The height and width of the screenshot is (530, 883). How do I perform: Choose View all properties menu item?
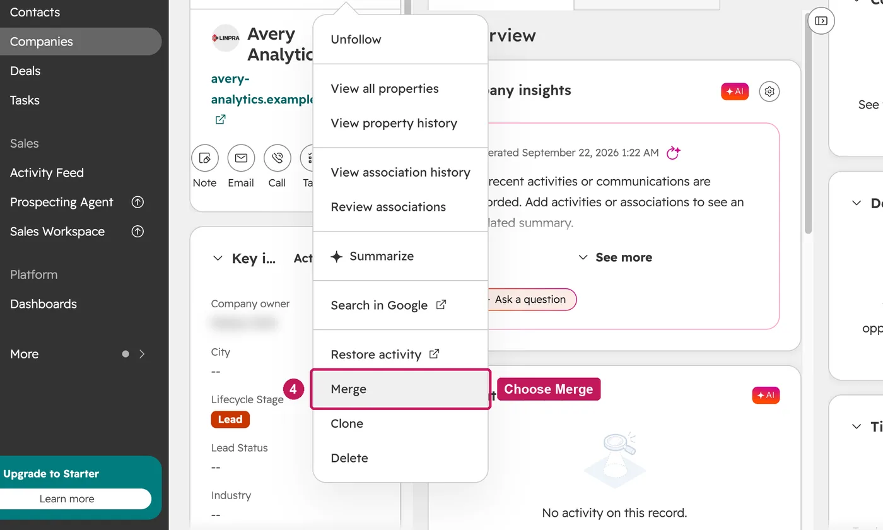(x=401, y=89)
